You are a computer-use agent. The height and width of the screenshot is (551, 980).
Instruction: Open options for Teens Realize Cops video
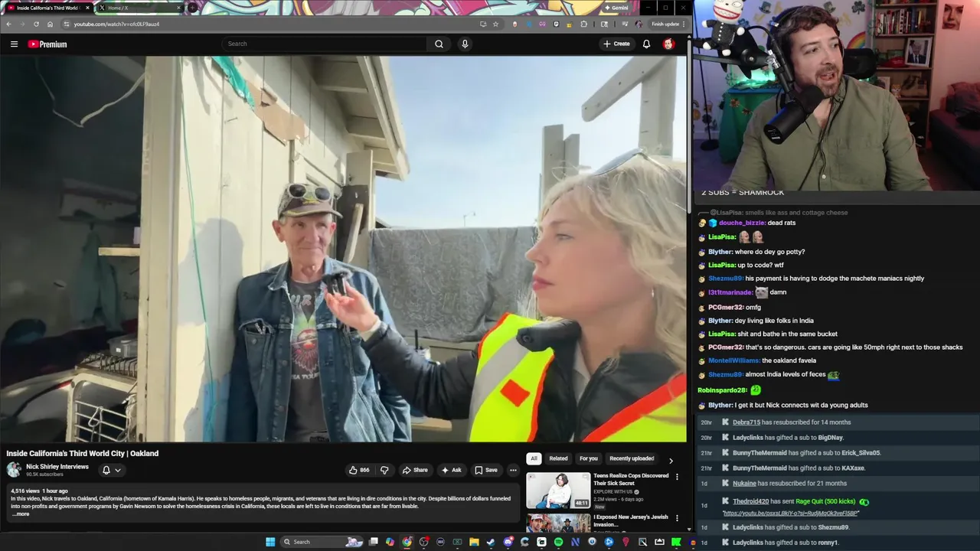coord(677,477)
